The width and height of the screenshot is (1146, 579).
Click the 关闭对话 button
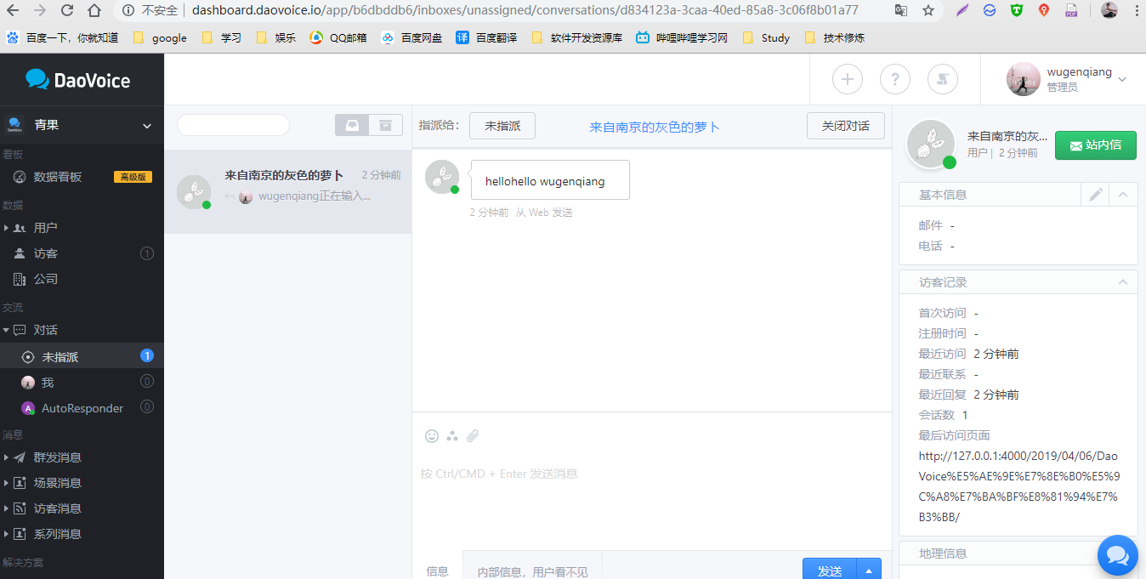[845, 126]
